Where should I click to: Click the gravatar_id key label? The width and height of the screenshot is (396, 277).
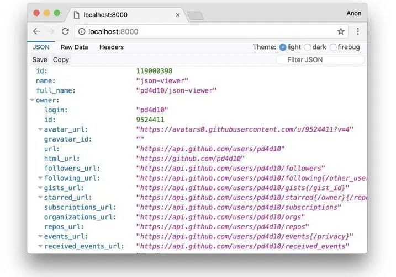(68, 139)
